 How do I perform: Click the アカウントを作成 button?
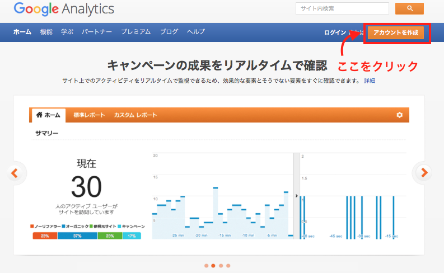396,33
